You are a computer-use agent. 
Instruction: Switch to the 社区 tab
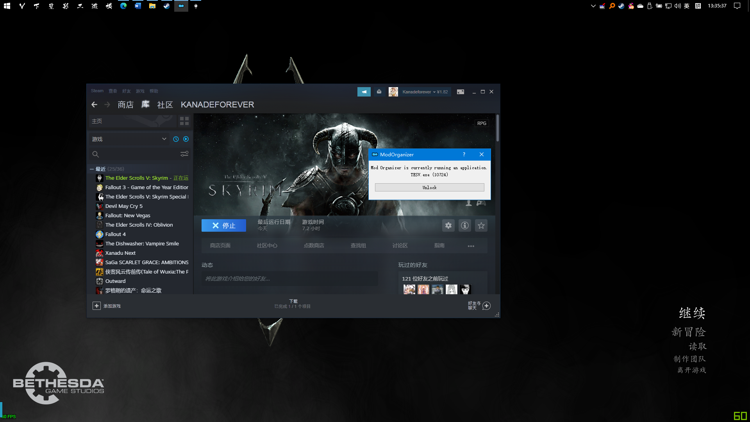point(165,105)
